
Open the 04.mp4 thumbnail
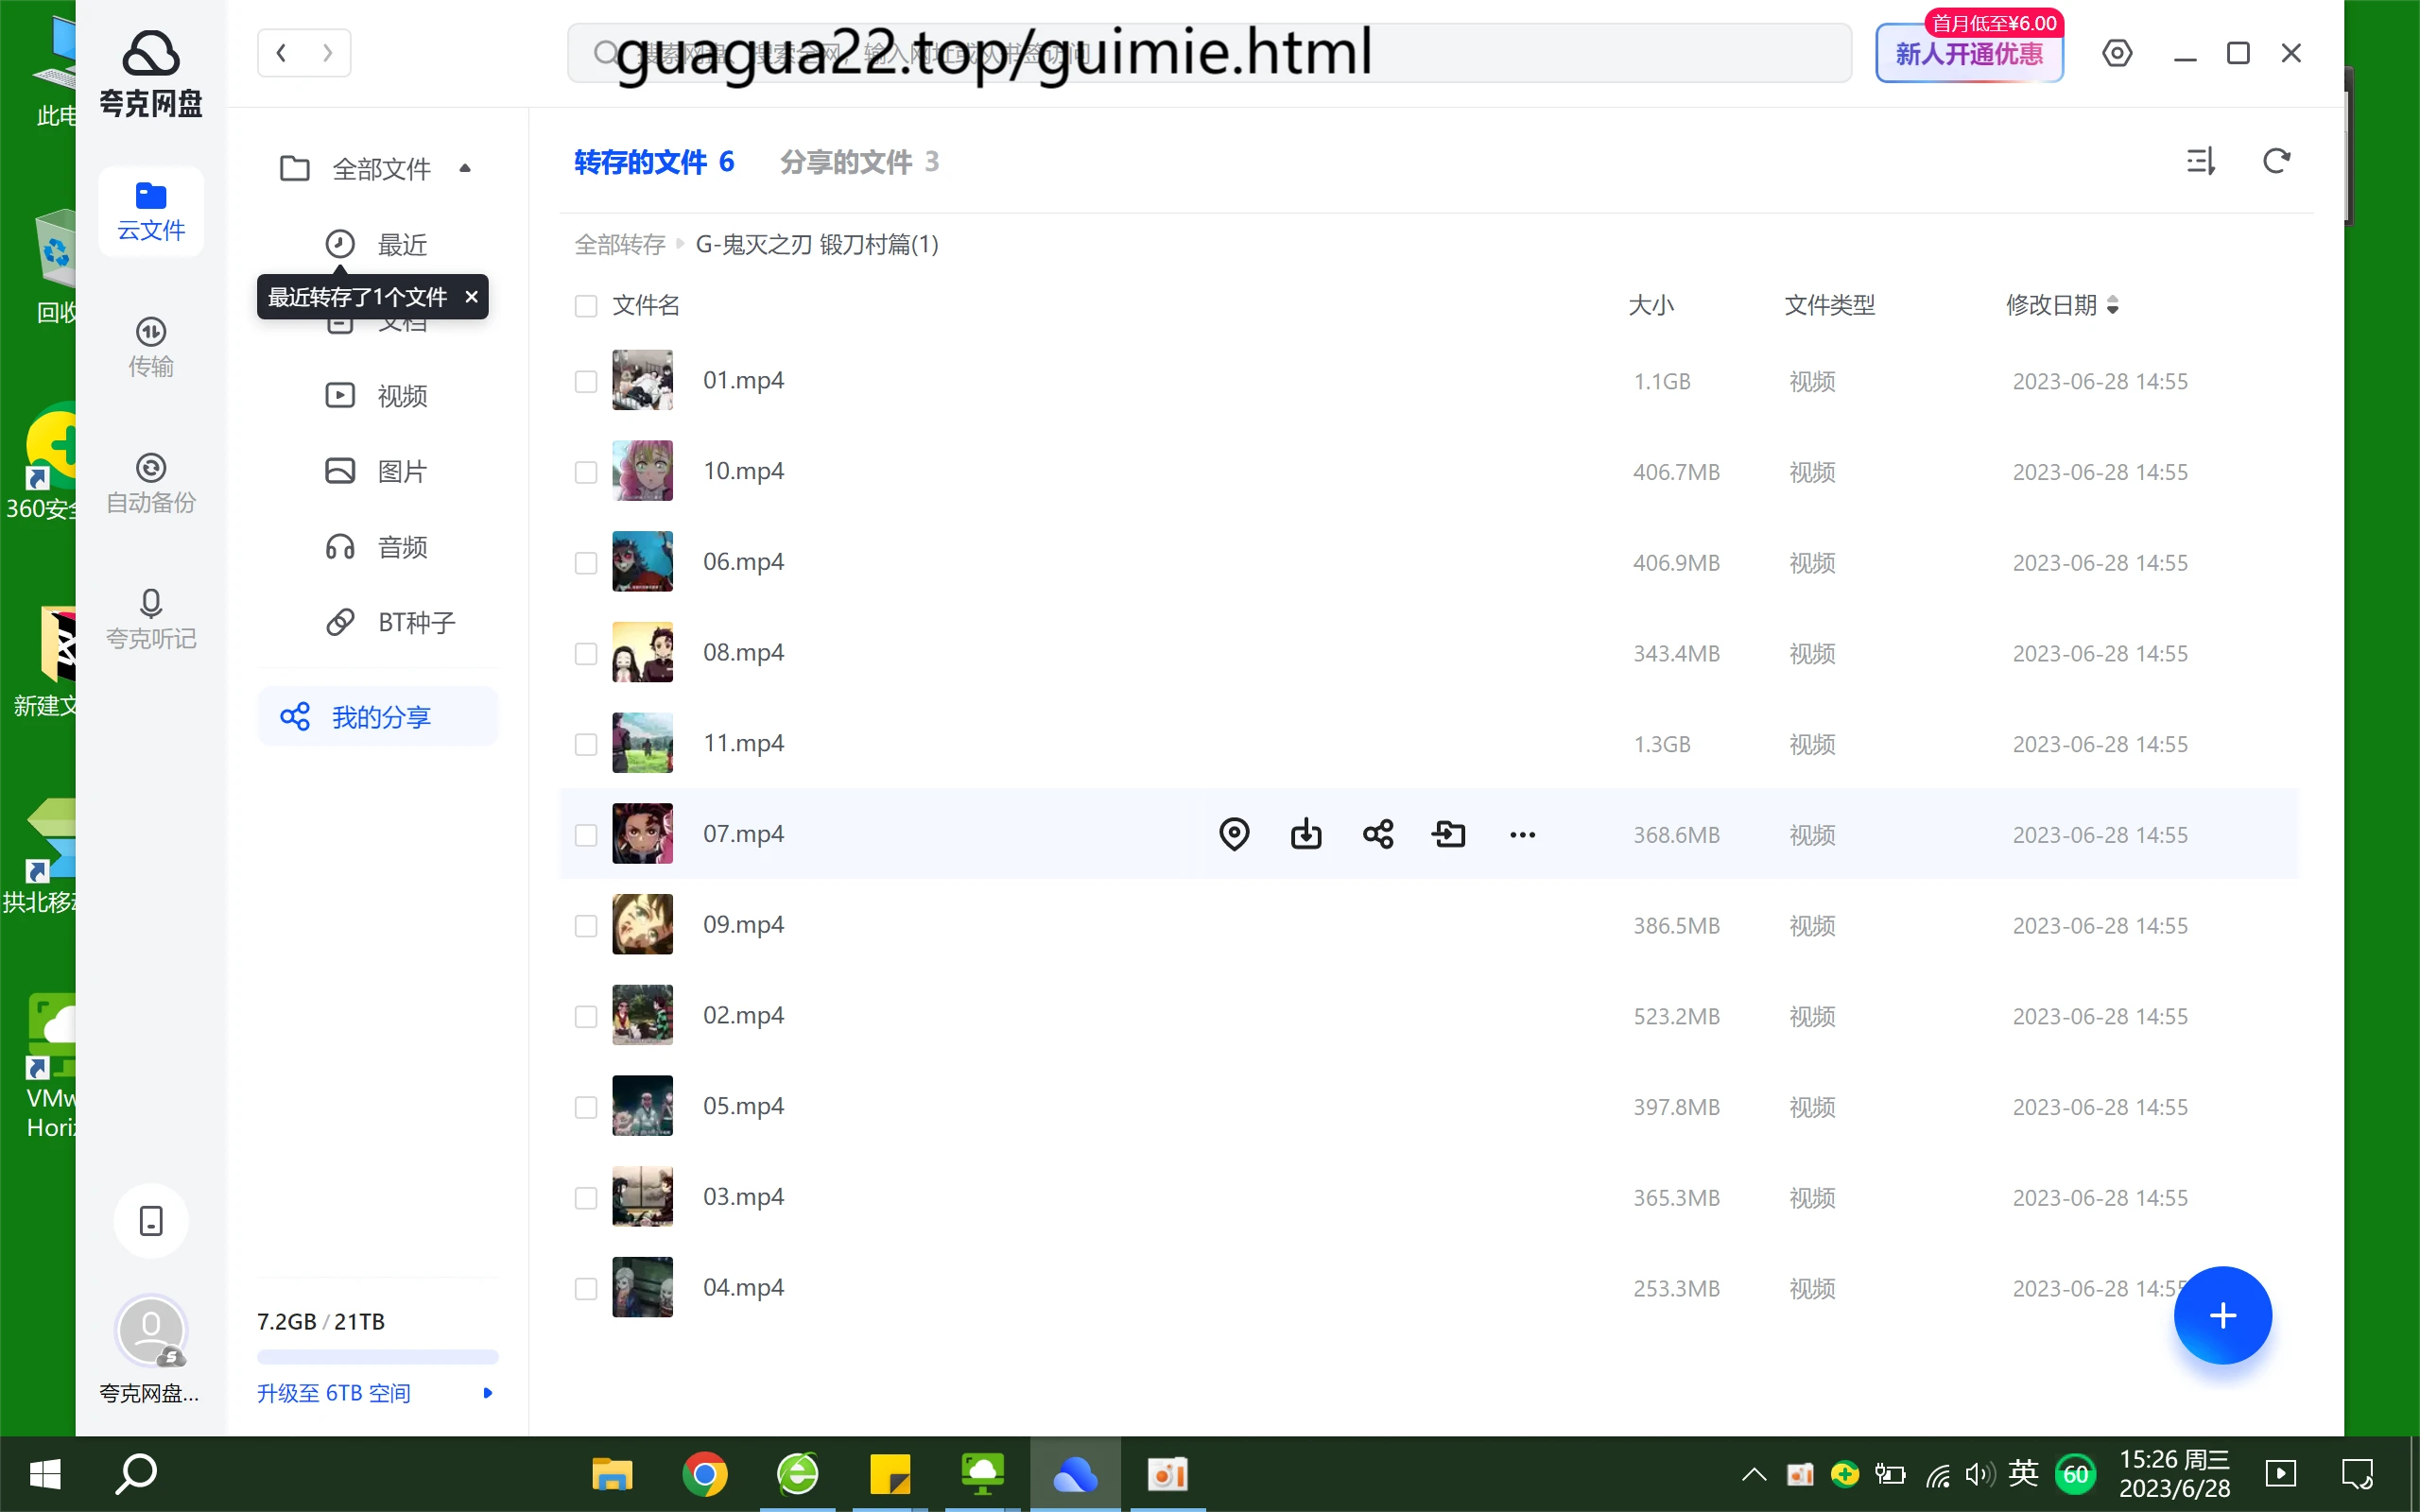click(642, 1287)
